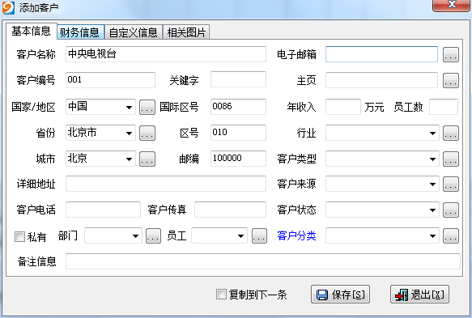Open the 客户分类 dropdown list
Image resolution: width=472 pixels, height=318 pixels.
click(x=432, y=235)
